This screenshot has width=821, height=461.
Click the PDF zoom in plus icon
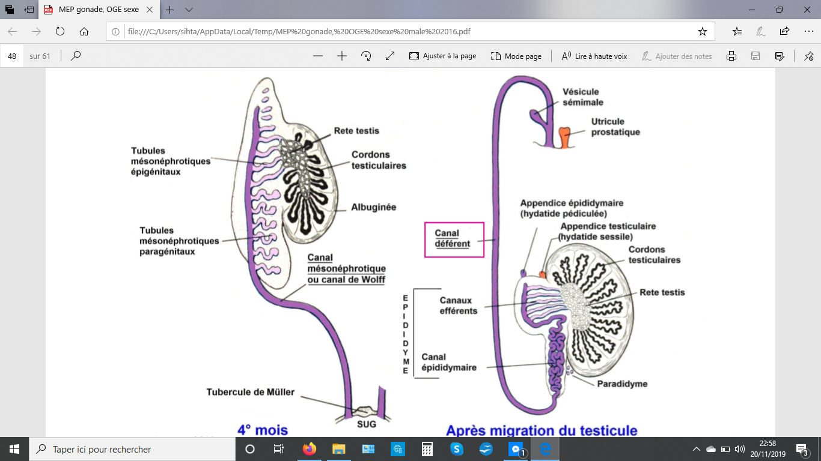click(342, 56)
